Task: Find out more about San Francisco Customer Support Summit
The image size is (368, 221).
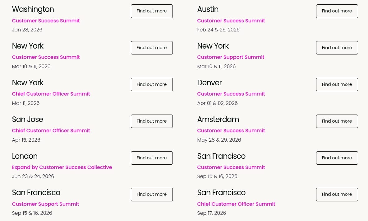Action: coord(152,195)
